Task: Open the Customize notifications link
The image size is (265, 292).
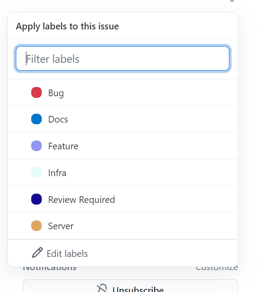Action: click(217, 268)
